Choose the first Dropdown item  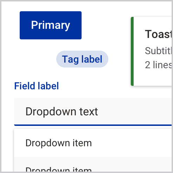pos(93,143)
